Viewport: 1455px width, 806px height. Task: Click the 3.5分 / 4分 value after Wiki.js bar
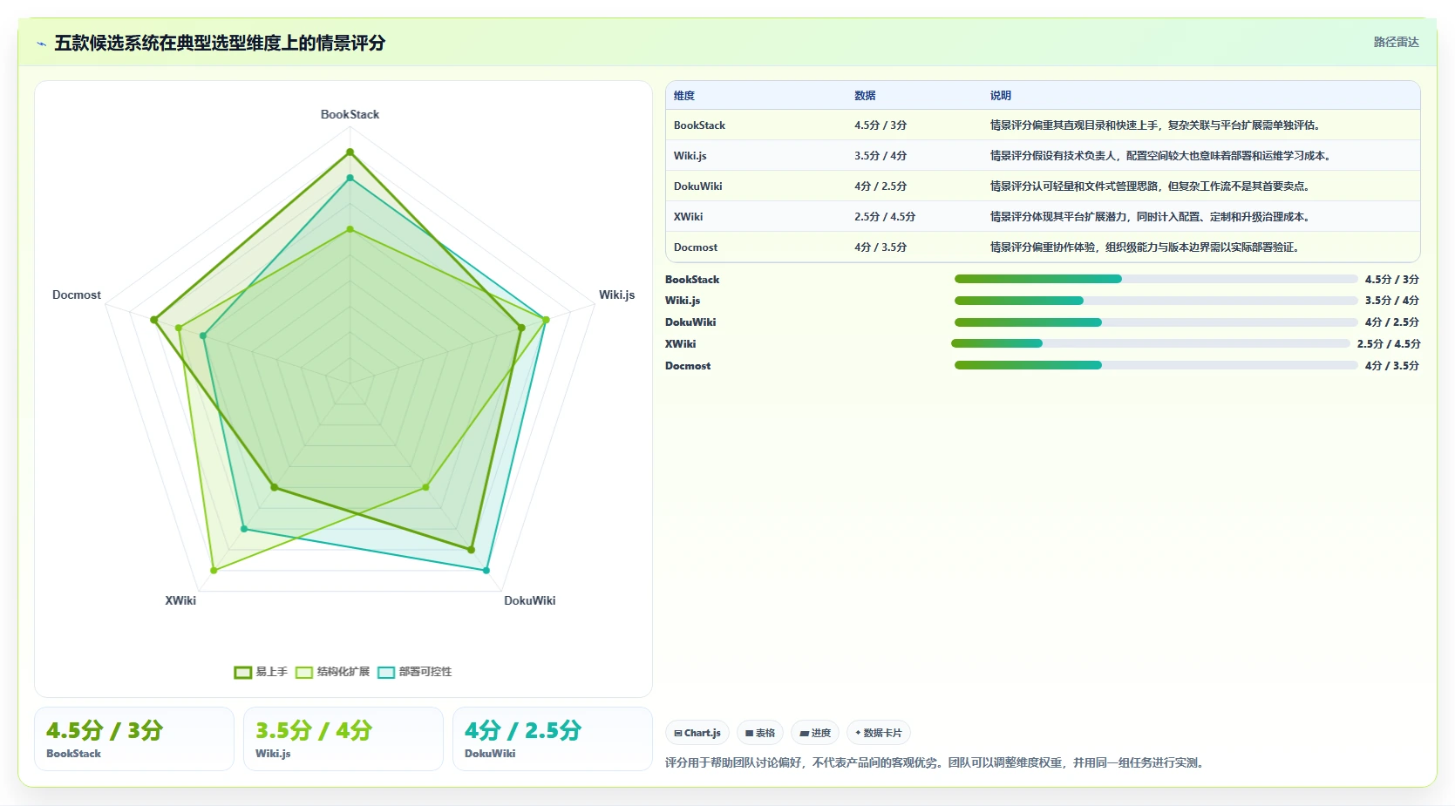pyautogui.click(x=1392, y=301)
